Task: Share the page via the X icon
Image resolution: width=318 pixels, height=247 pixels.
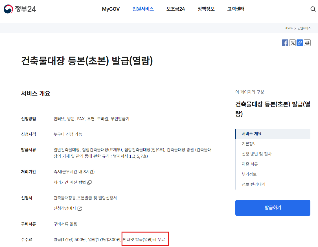Action: (292, 43)
